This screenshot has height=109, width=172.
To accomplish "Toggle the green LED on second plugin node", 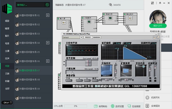I will tap(83, 18).
